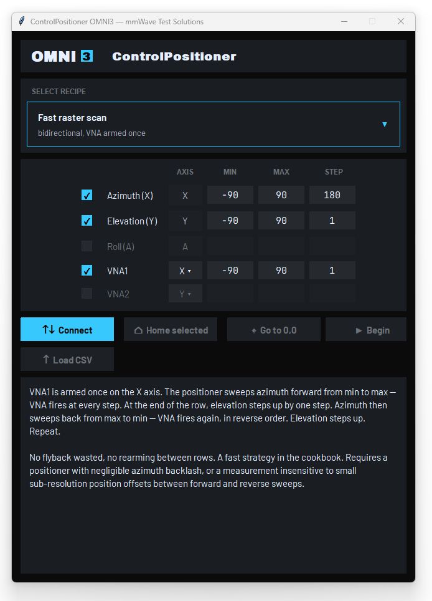Click the Begin button

click(x=366, y=329)
